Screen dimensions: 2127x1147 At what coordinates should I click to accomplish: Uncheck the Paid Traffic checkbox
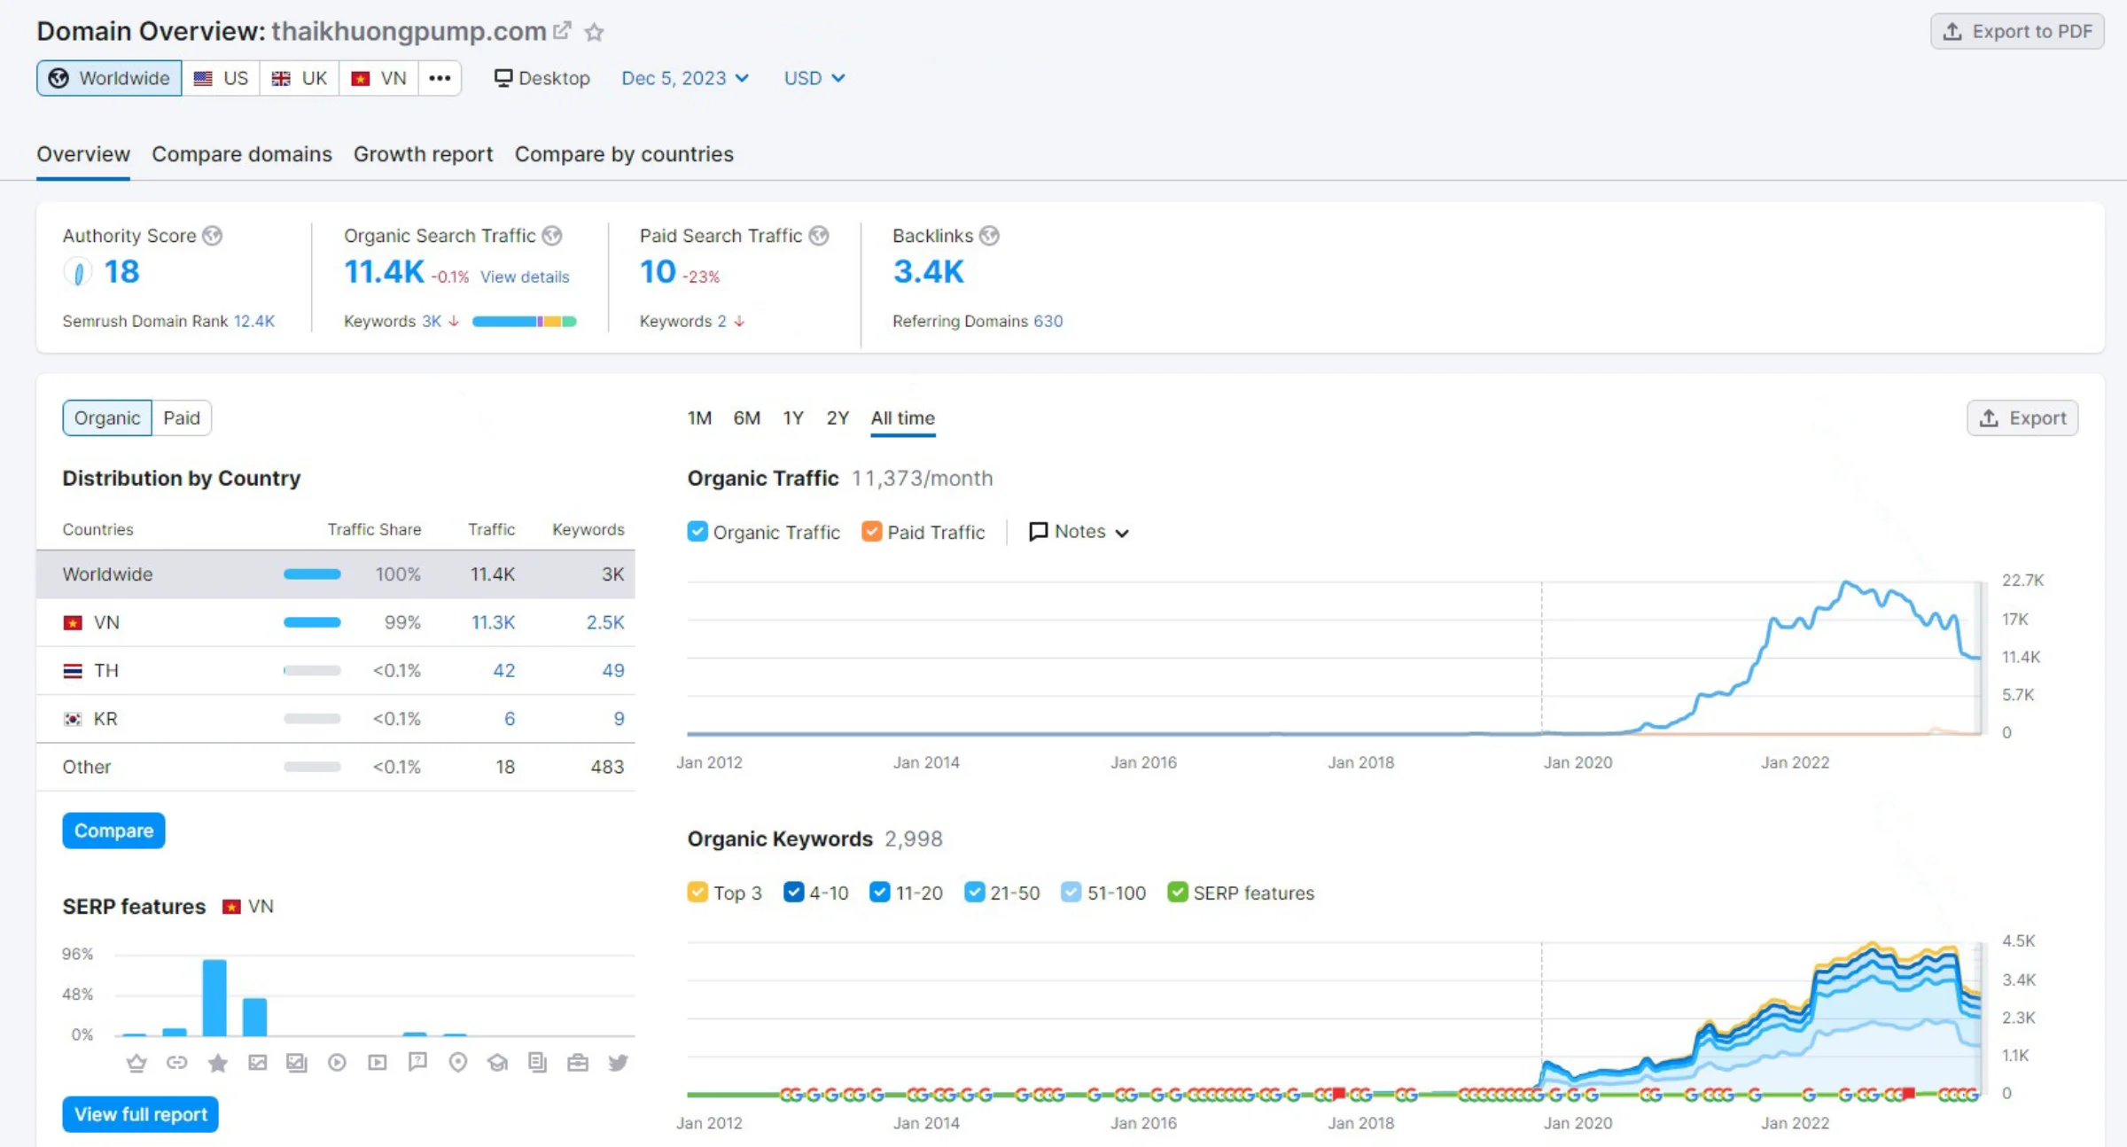[871, 532]
